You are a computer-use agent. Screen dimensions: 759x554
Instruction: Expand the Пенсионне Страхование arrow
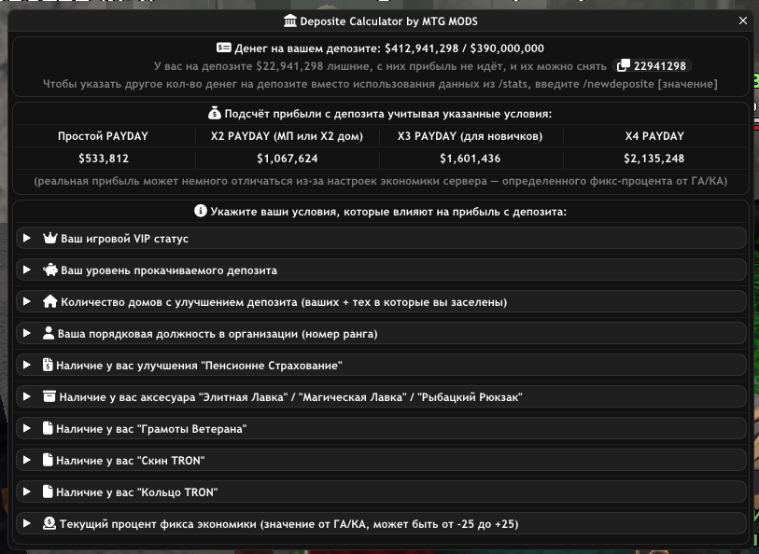(27, 365)
